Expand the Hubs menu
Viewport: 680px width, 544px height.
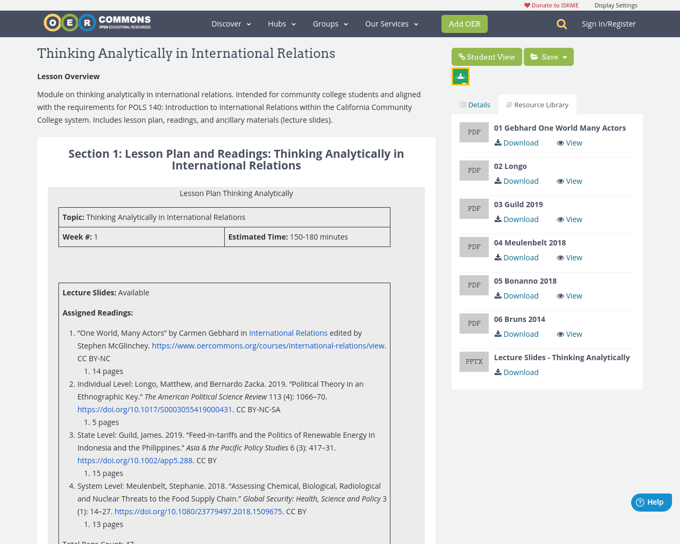pyautogui.click(x=282, y=23)
